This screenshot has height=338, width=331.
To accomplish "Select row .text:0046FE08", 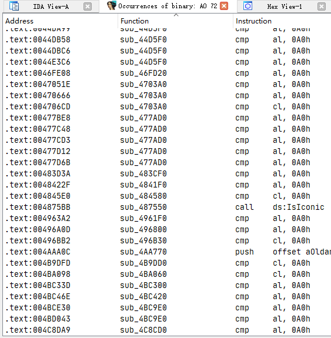I will (167, 73).
